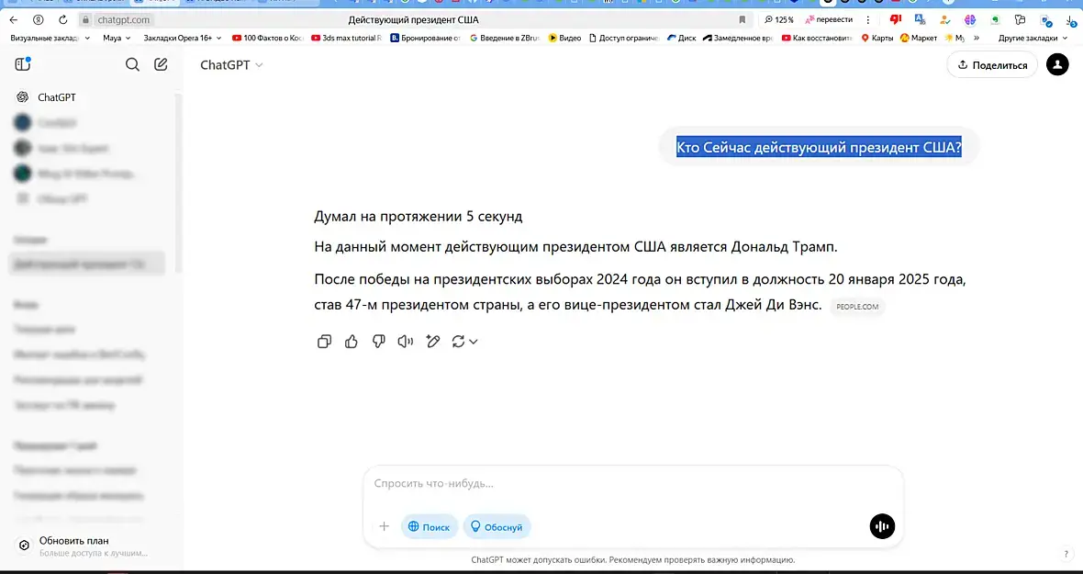This screenshot has width=1083, height=574.
Task: Open browser downloads arrow icon
Action: [1071, 21]
